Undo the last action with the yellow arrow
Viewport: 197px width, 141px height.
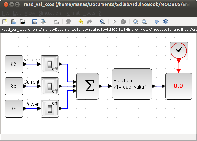tap(81, 22)
